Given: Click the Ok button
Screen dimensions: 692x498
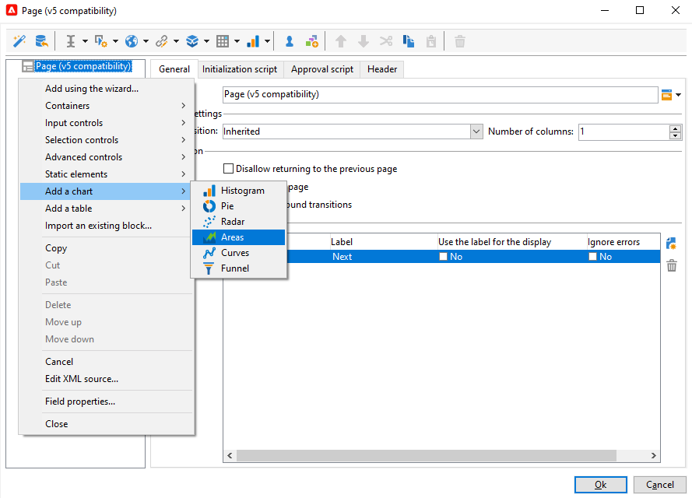Looking at the screenshot, I should (x=600, y=484).
